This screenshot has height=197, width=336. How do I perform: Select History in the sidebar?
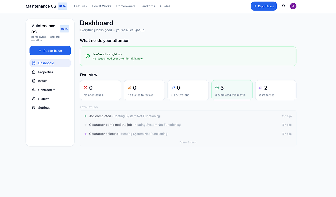[50, 98]
